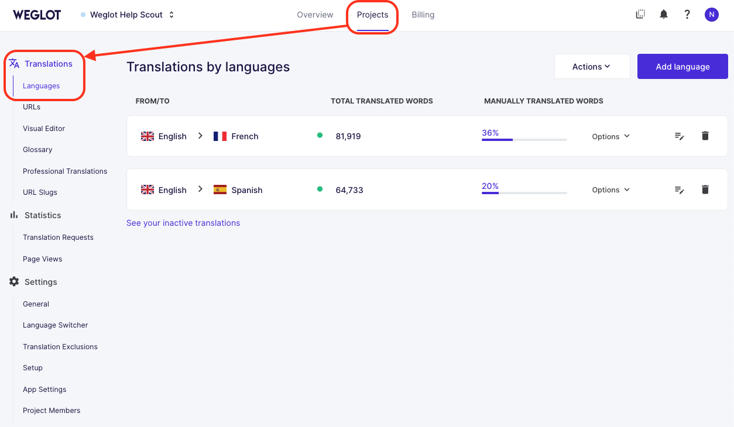Click the green active status dot for French
The image size is (734, 427).
320,135
